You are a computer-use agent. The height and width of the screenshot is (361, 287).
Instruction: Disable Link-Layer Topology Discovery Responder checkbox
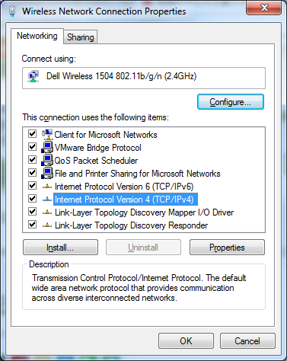click(32, 225)
